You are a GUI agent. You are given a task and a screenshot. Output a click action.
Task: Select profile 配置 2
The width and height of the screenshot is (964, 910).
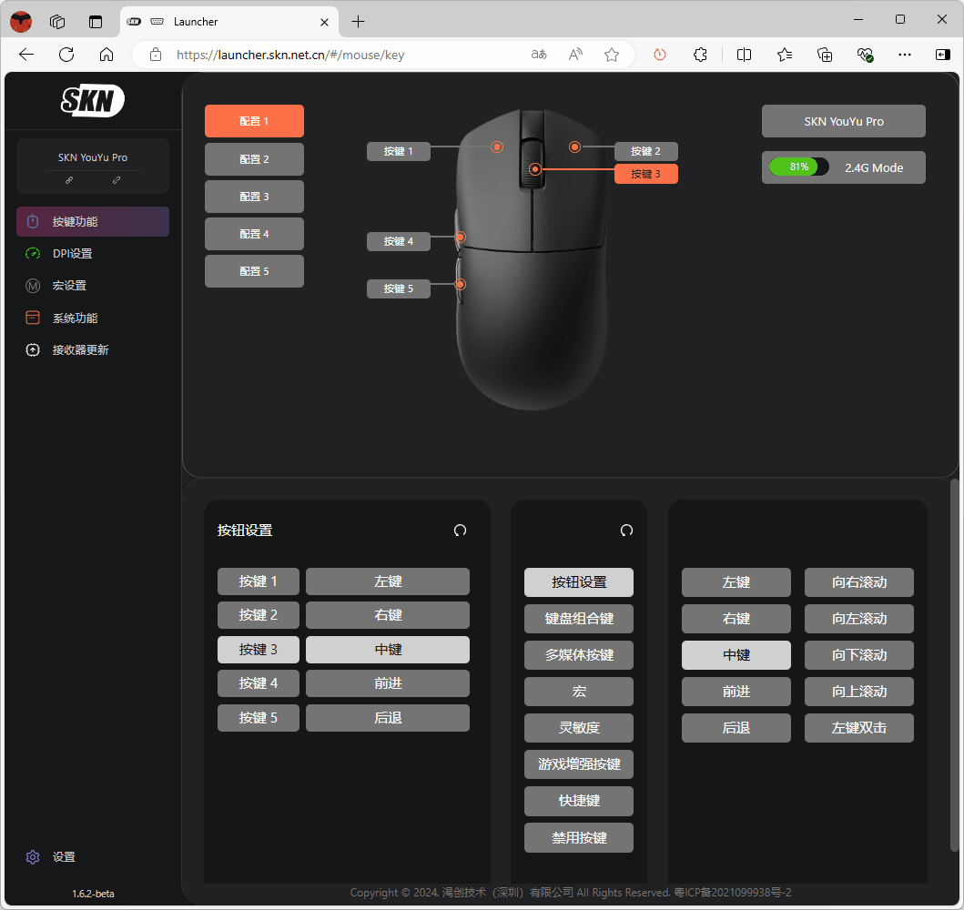254,159
